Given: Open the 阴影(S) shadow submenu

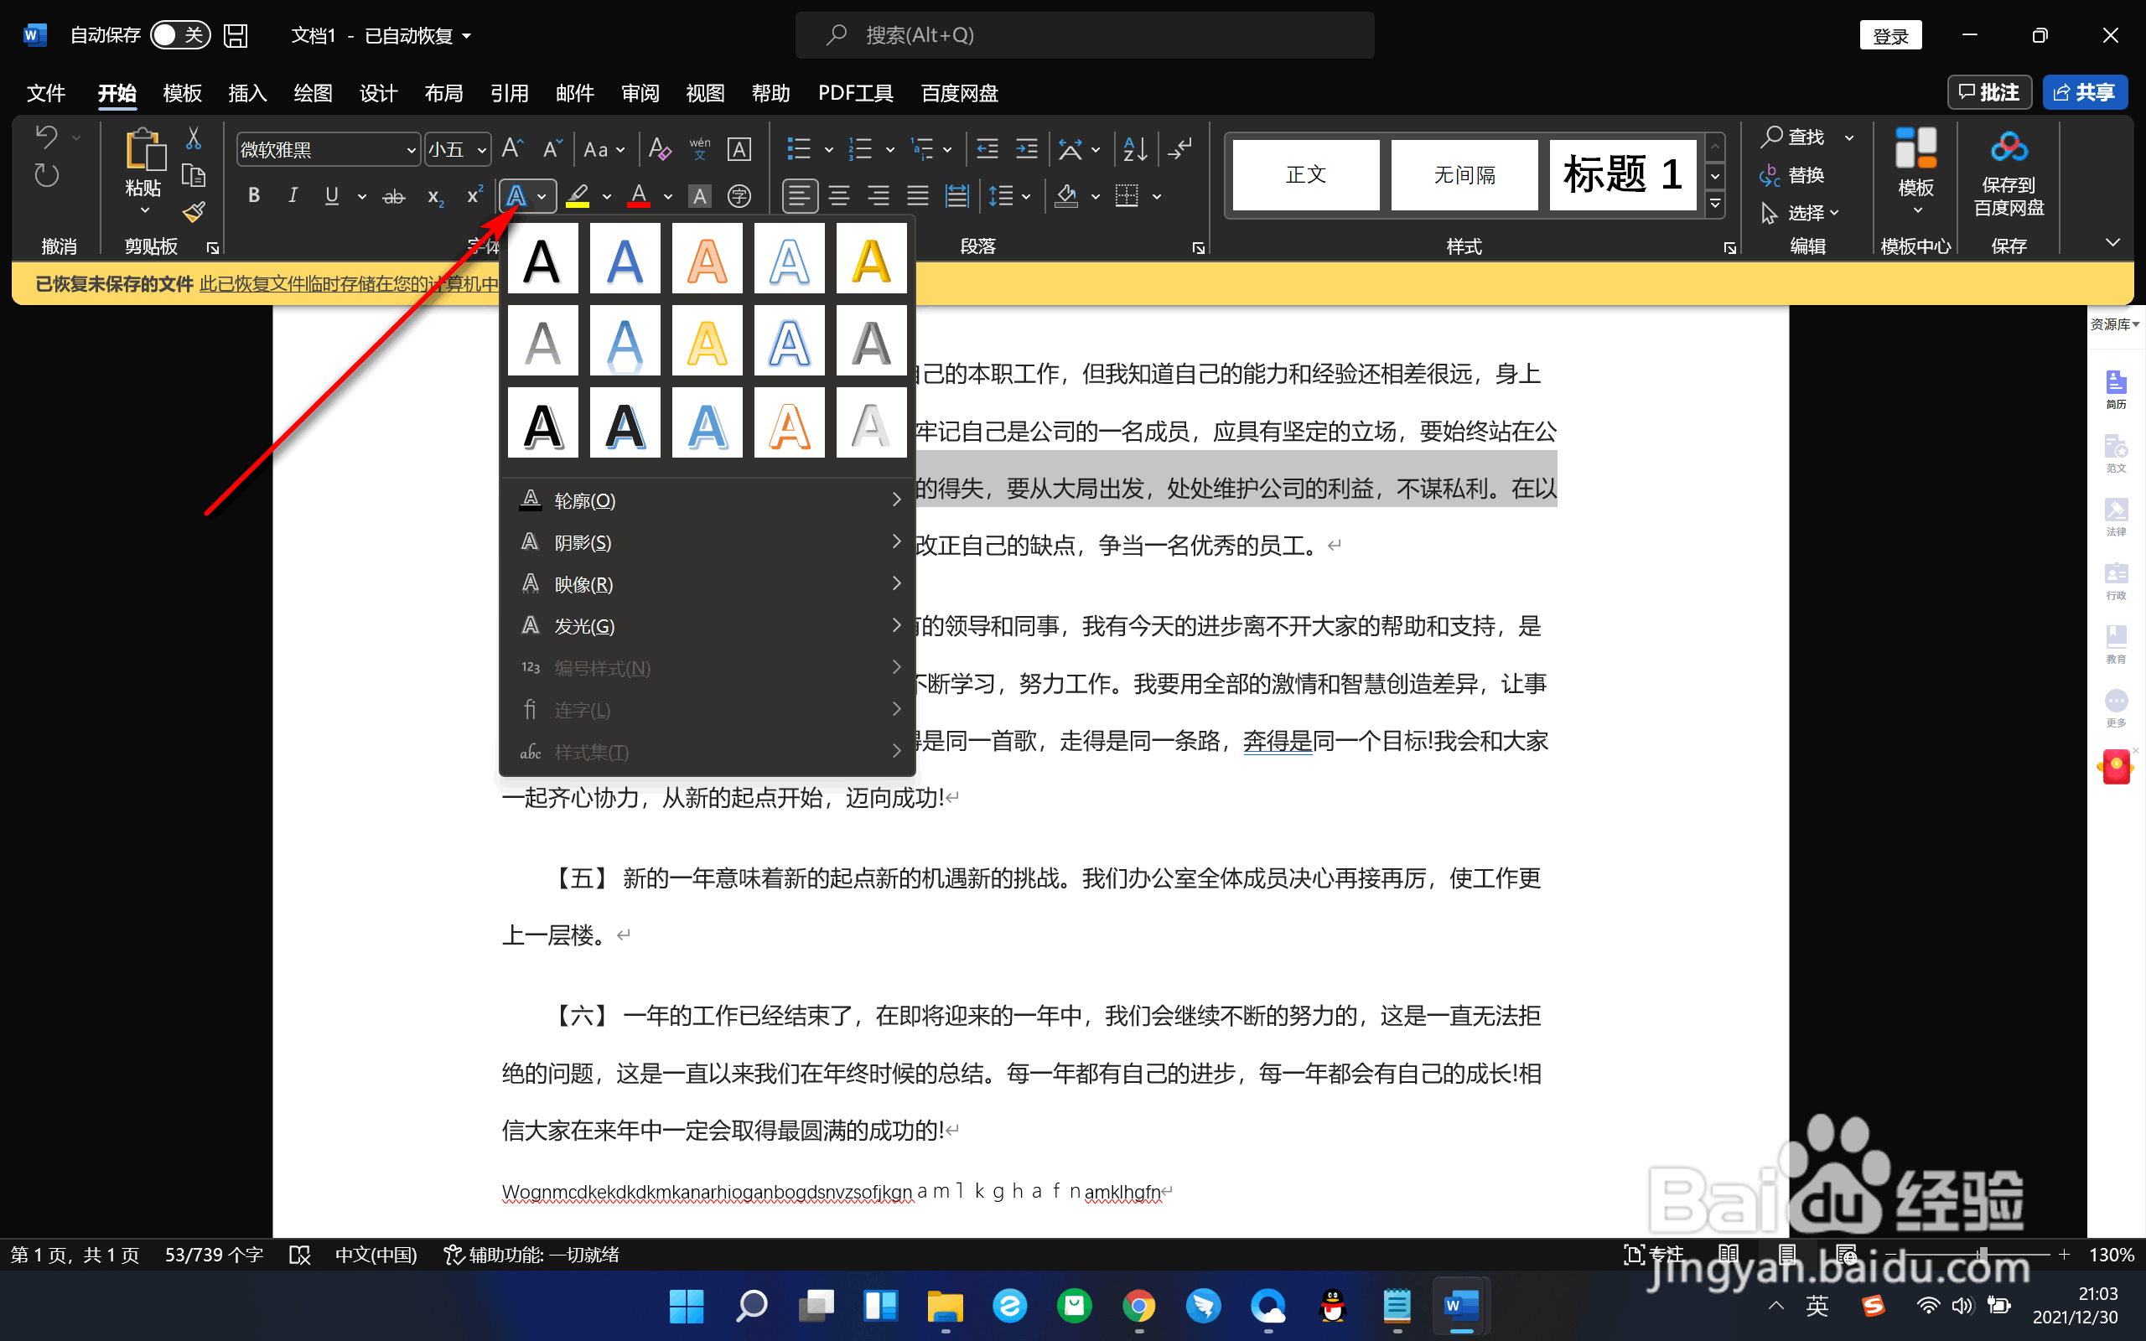Looking at the screenshot, I should pos(708,542).
